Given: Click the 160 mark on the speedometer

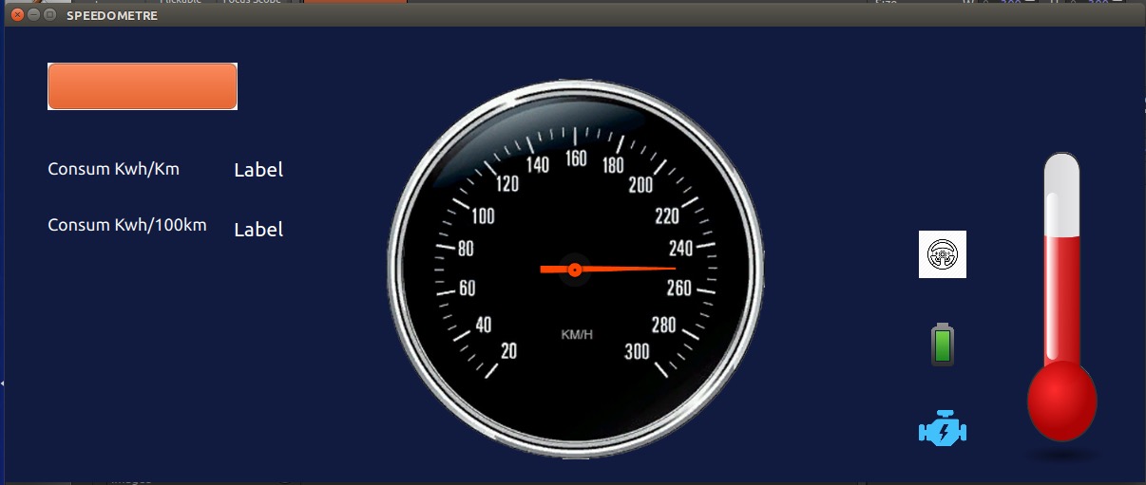Looking at the screenshot, I should coord(576,159).
